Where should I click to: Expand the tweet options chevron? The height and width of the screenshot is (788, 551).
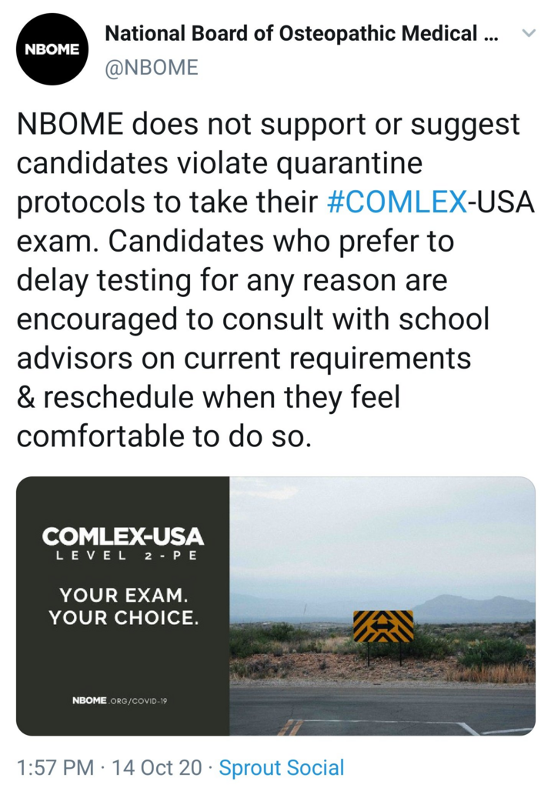click(528, 34)
